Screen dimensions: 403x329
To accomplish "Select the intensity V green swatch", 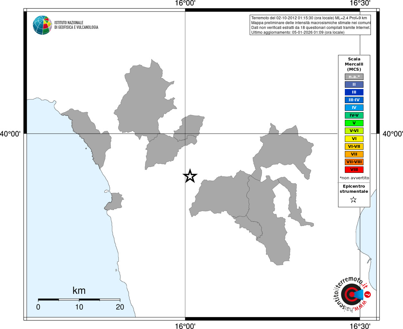I will (x=354, y=123).
